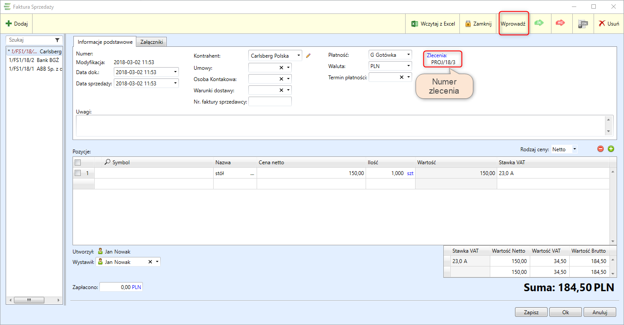Remove position with red minus icon

[601, 149]
